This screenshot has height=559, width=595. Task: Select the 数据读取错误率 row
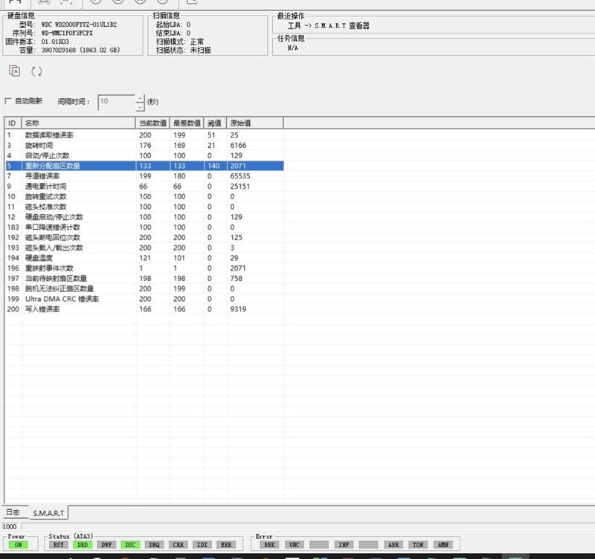tap(144, 135)
